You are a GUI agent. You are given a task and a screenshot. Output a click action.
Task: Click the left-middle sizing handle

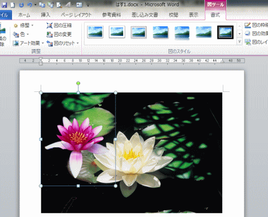coord(41,139)
